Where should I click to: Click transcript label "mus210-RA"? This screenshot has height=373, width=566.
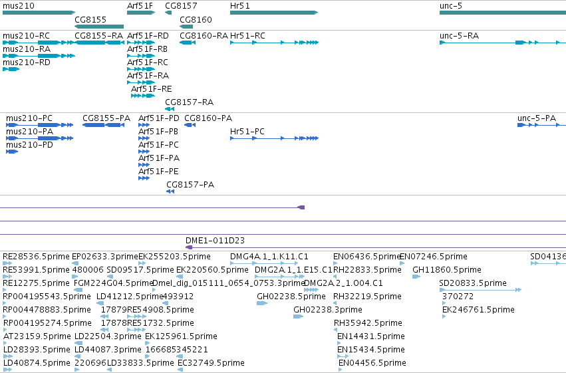pos(27,49)
